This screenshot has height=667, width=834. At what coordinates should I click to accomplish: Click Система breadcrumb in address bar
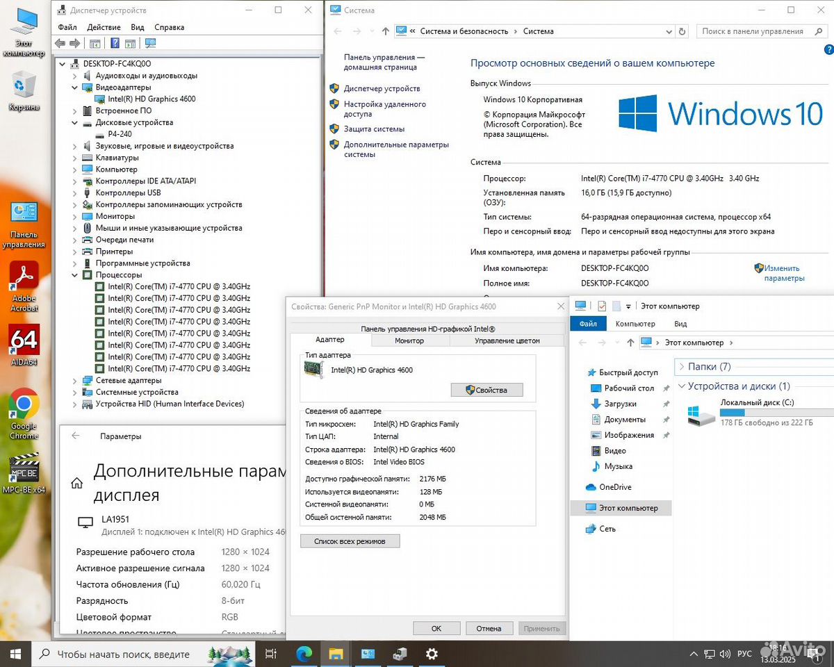[x=538, y=31]
